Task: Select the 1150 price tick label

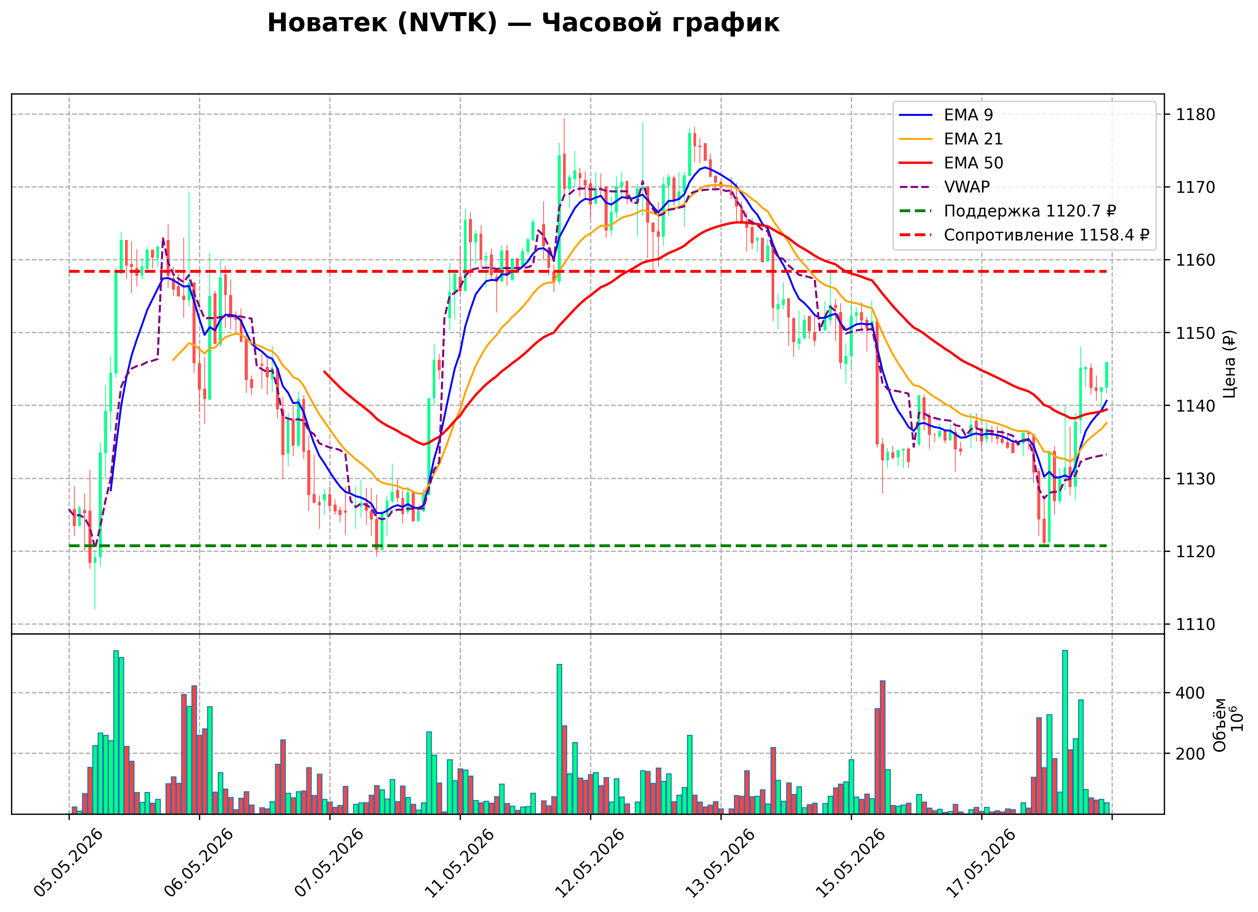Action: pyautogui.click(x=1195, y=333)
